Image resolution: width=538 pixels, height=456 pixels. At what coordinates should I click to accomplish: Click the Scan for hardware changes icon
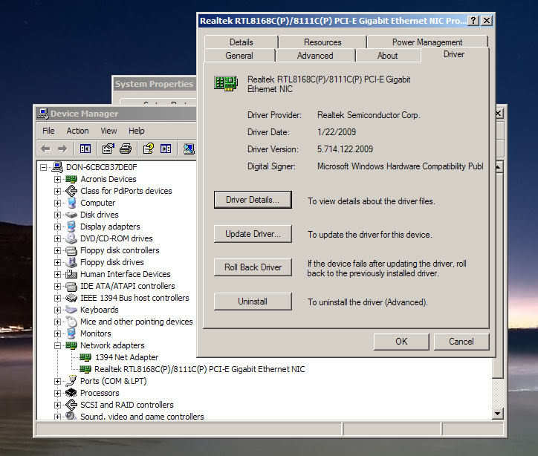tap(189, 149)
